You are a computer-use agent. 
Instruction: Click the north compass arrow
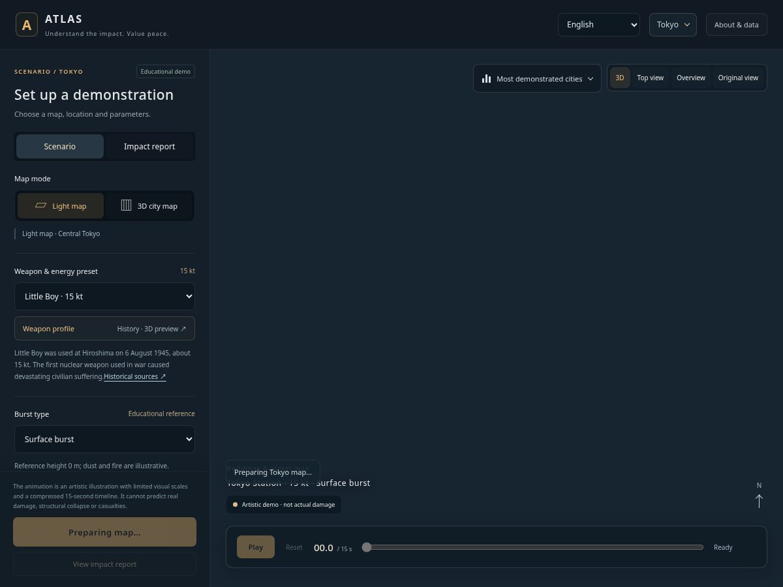(759, 501)
